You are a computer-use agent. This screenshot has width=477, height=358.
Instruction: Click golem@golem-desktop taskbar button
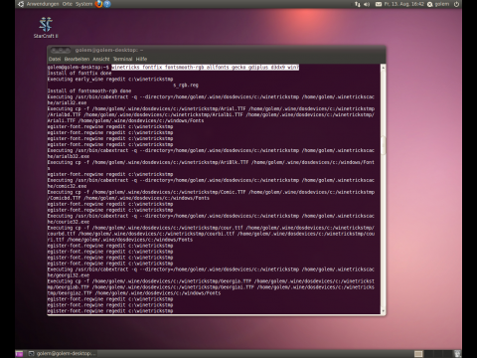coord(62,354)
